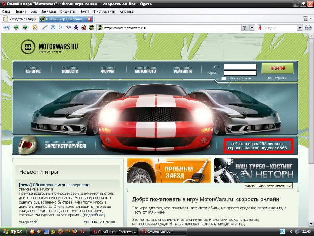Click the green ВОЙТИ! login button
The image size is (314, 236).
278,68
